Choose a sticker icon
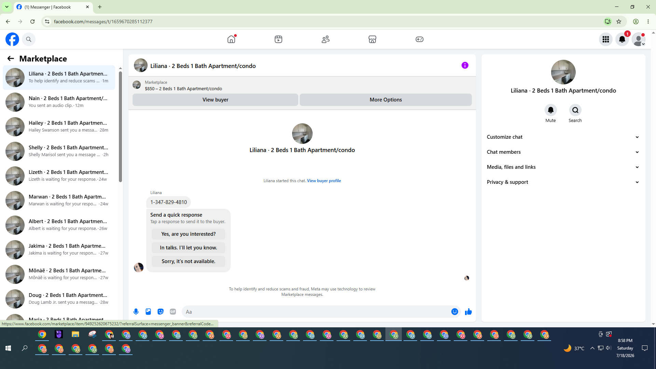Screen dimensions: 656x369 tap(161, 312)
